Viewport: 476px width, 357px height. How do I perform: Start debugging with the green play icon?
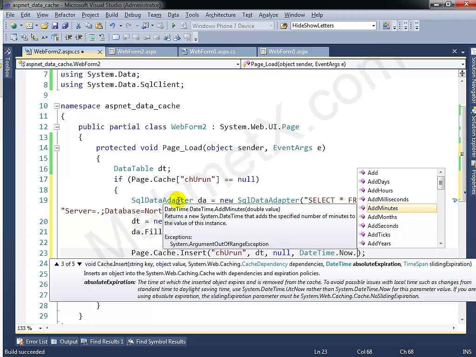coord(174,26)
